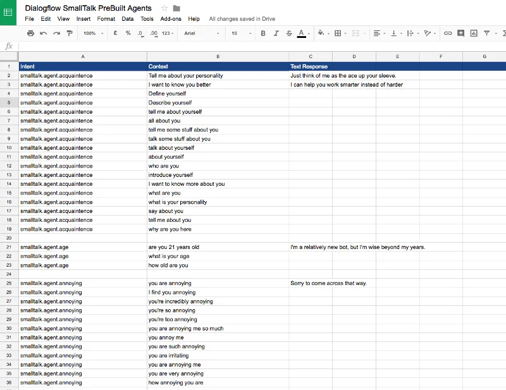Open Google Sheets home icon
Viewport: 506px width, 390px height.
pyautogui.click(x=8, y=13)
